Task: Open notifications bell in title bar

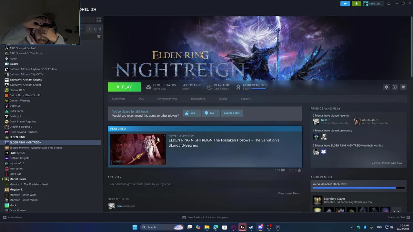Action: click(x=357, y=4)
